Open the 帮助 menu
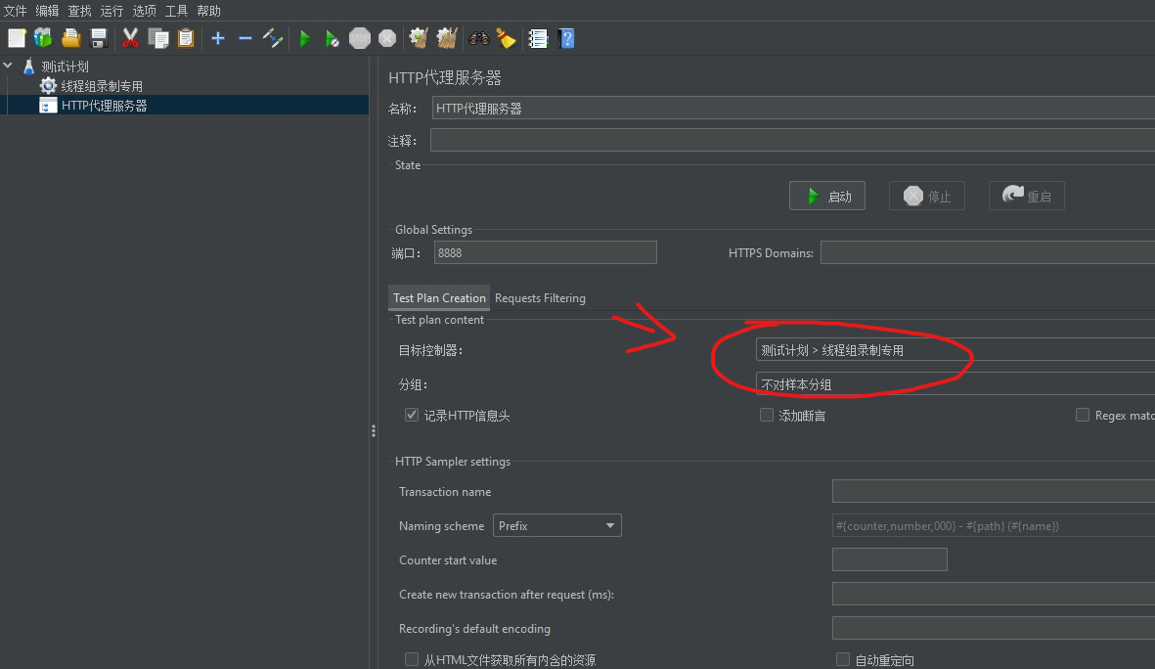The image size is (1155, 669). point(209,11)
